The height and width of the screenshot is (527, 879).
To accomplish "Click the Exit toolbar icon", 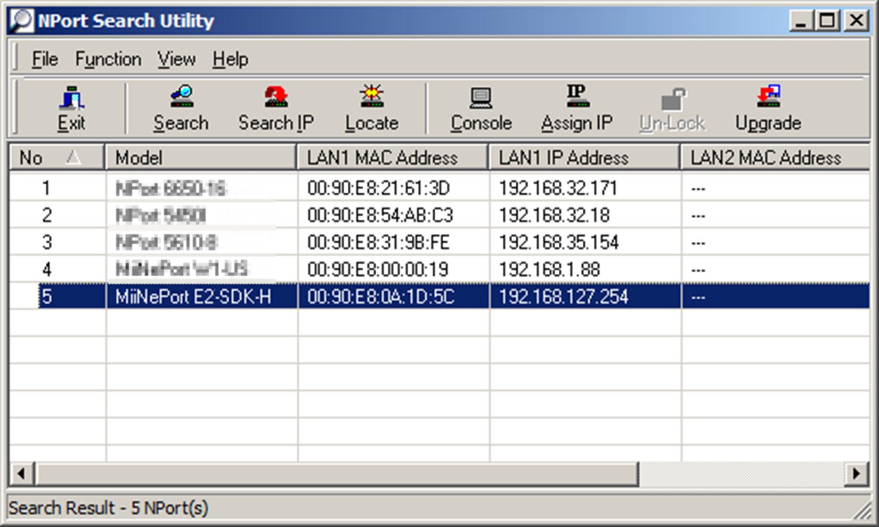I will tap(71, 109).
